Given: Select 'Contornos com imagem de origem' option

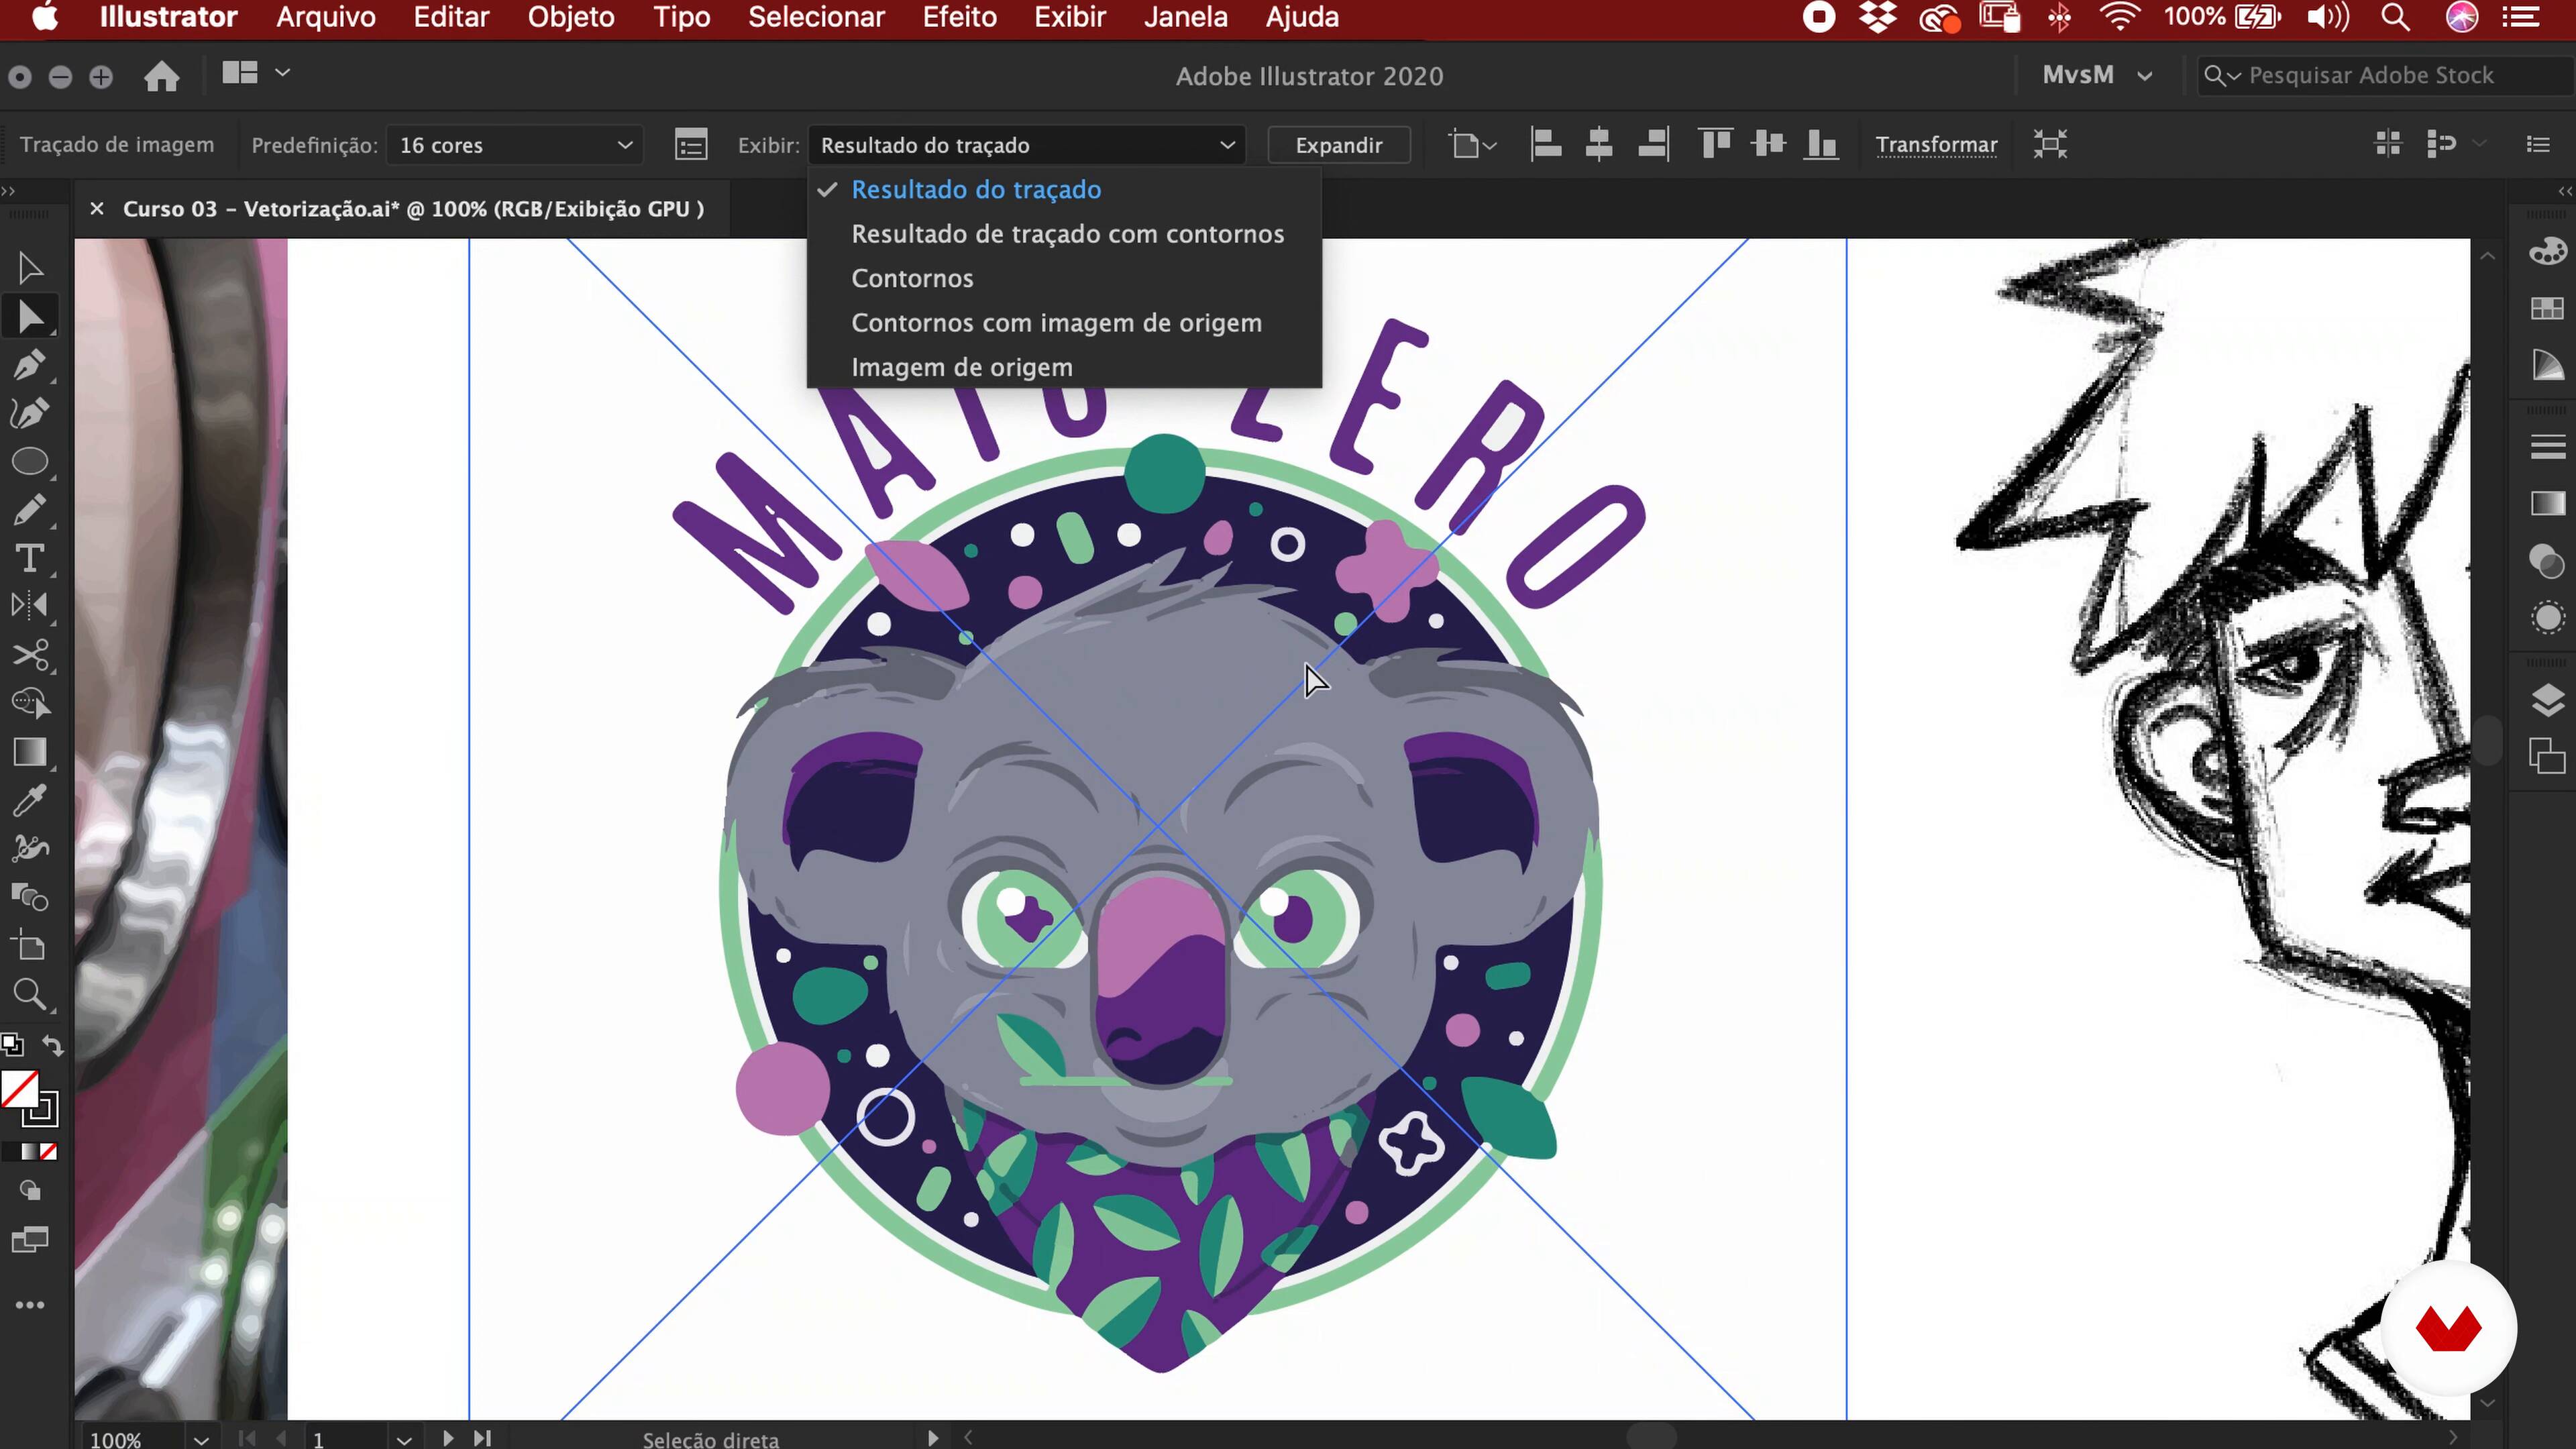Looking at the screenshot, I should click(x=1056, y=323).
